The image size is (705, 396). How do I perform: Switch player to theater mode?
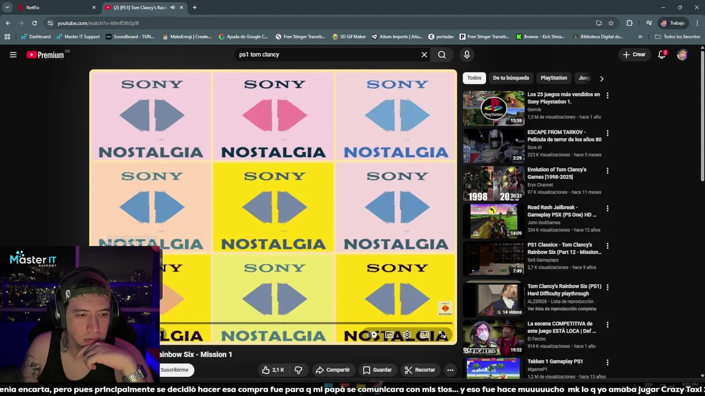tap(425, 334)
